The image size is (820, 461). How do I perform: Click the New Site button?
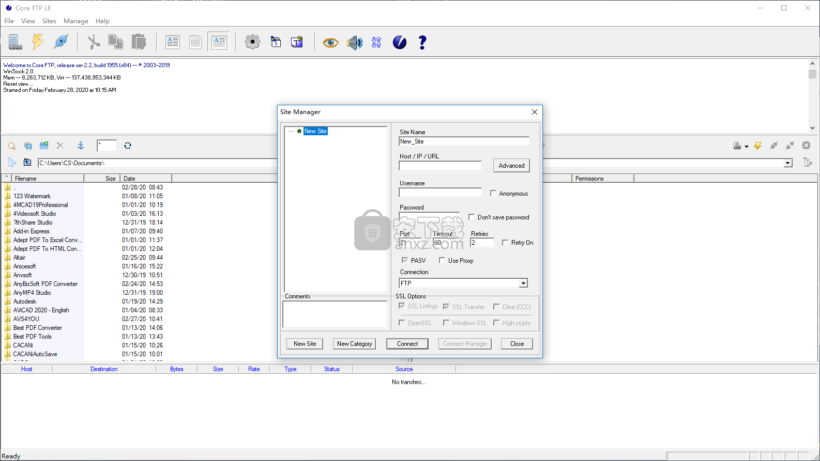tap(305, 344)
